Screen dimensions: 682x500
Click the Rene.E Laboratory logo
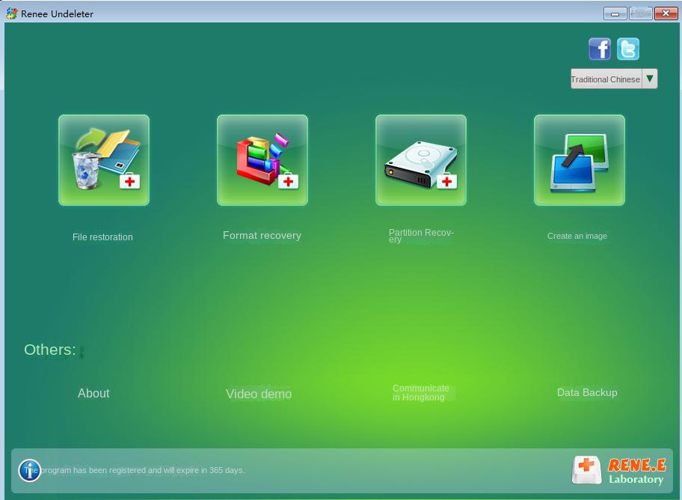pyautogui.click(x=618, y=470)
